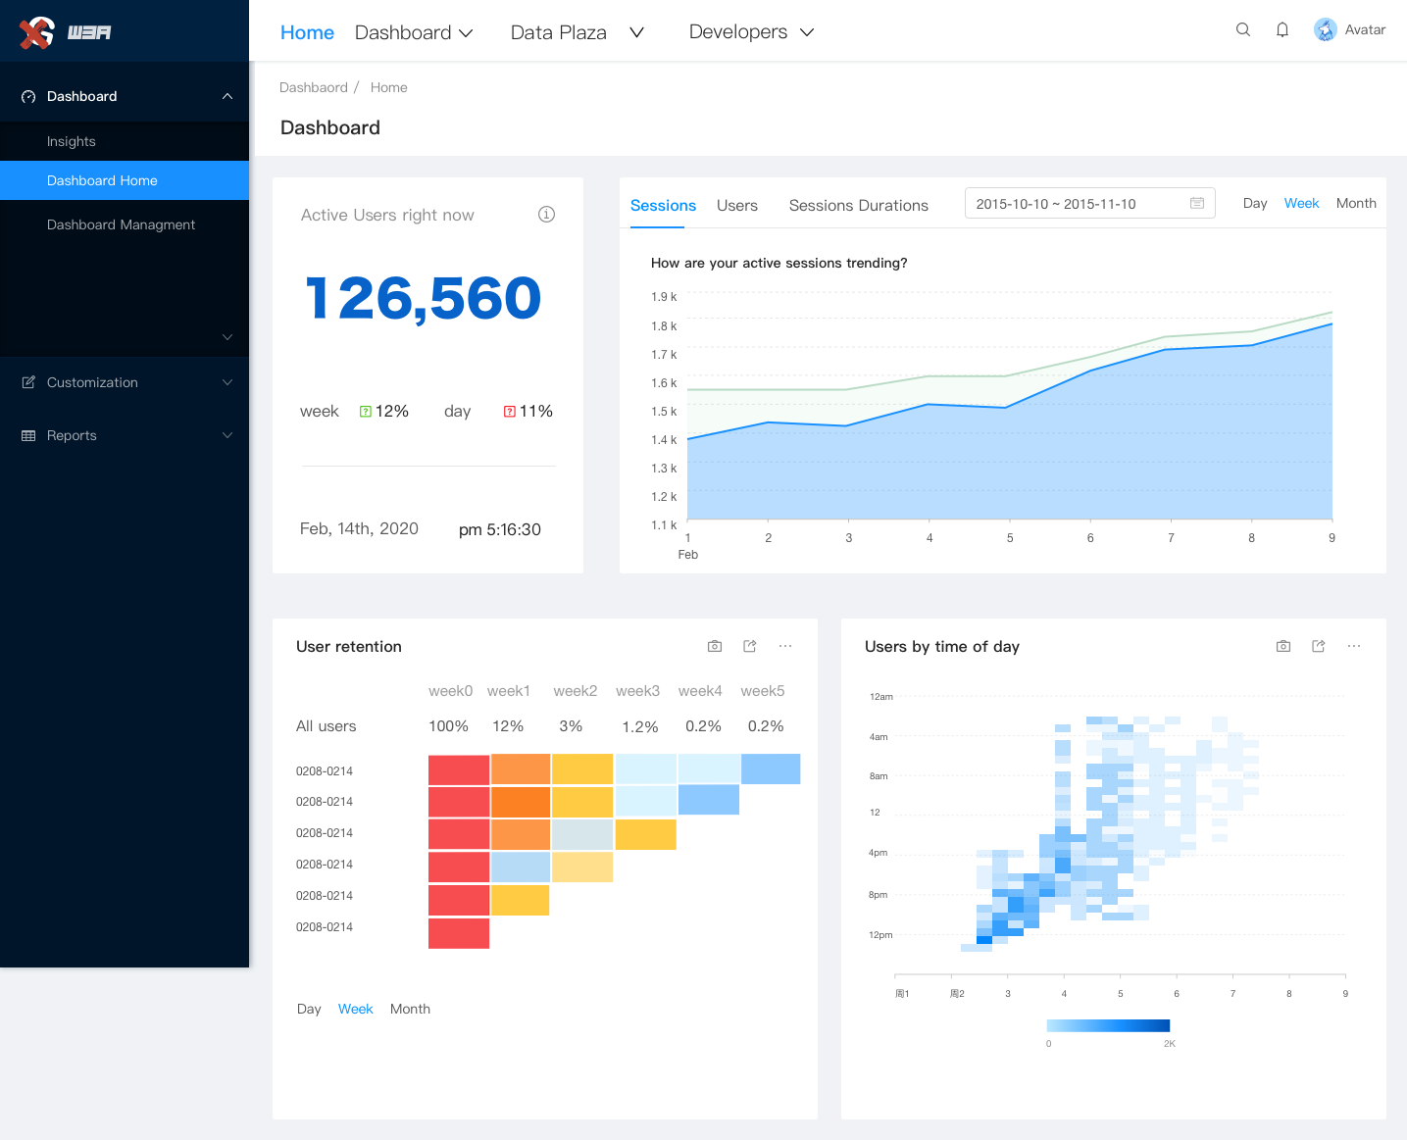Click the date range input field

pyautogui.click(x=1090, y=203)
